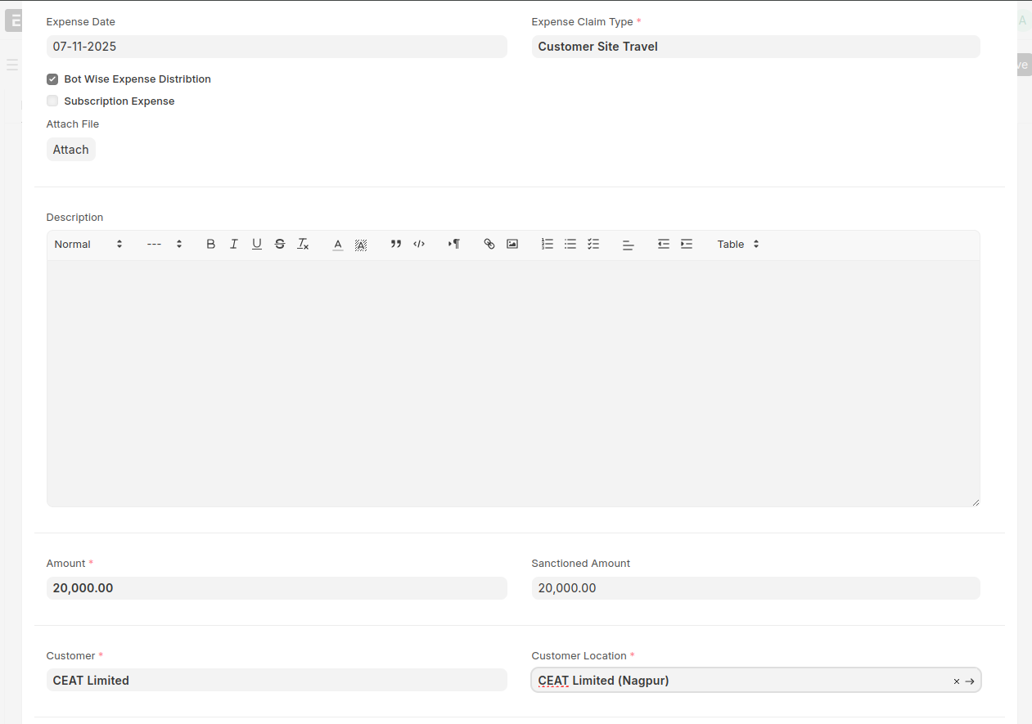This screenshot has width=1032, height=724.
Task: Open the Table dropdown in toolbar
Action: click(738, 244)
